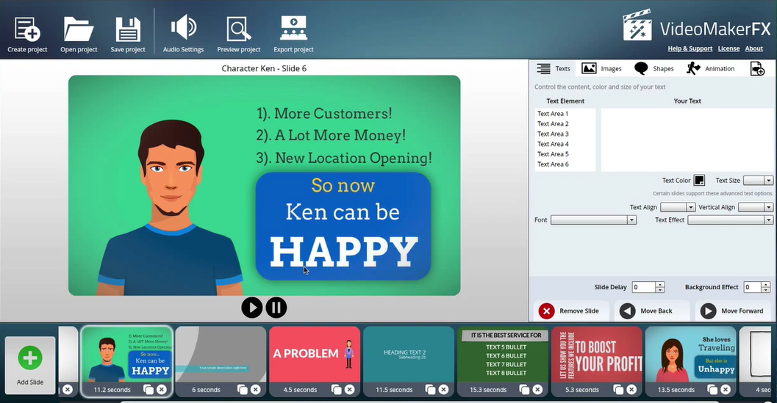777x403 pixels.
Task: Select Text Area 3 in the list
Action: pos(553,134)
